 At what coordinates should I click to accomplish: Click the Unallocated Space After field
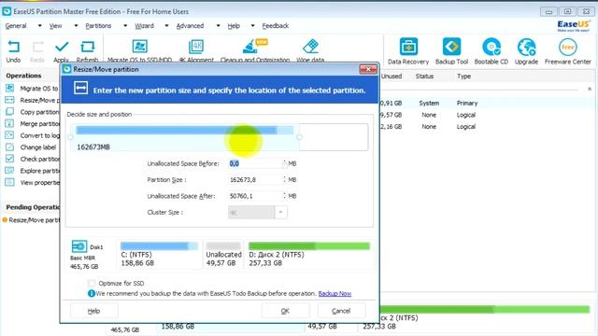(x=255, y=196)
